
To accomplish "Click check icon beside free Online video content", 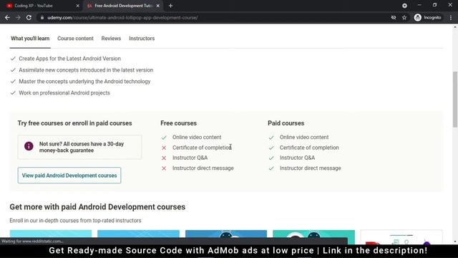I will coord(164,137).
